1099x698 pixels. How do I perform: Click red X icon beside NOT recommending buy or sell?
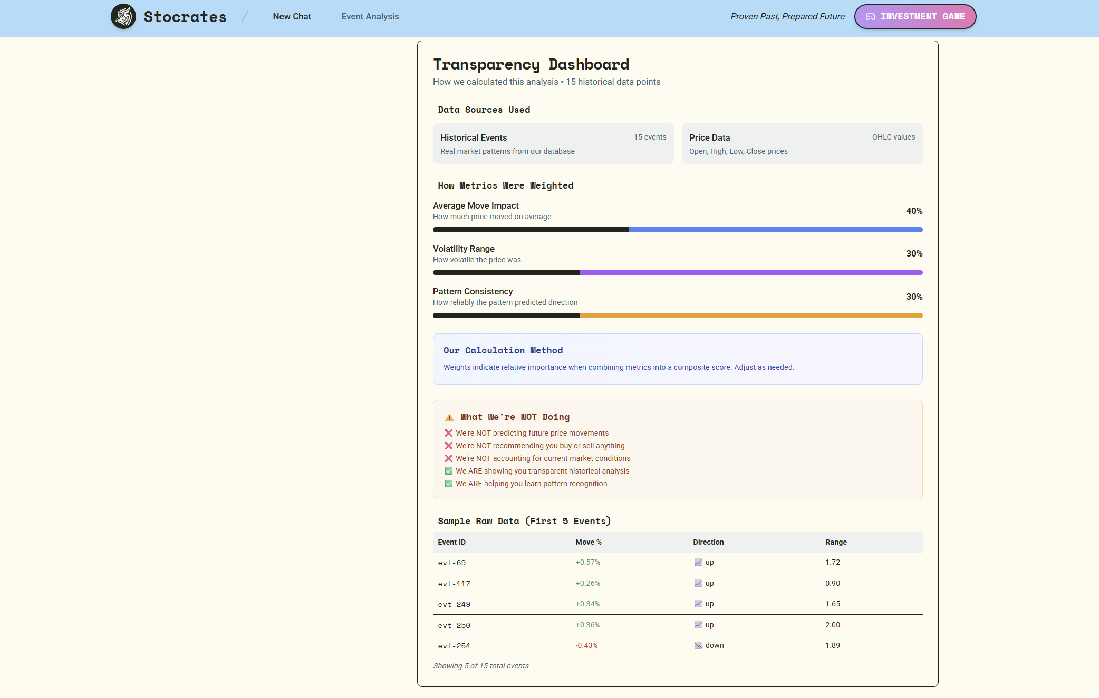(449, 446)
